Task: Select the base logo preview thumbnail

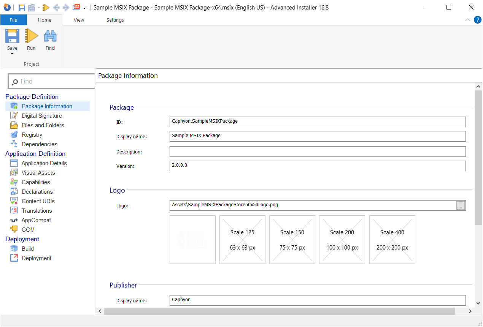Action: [192, 240]
